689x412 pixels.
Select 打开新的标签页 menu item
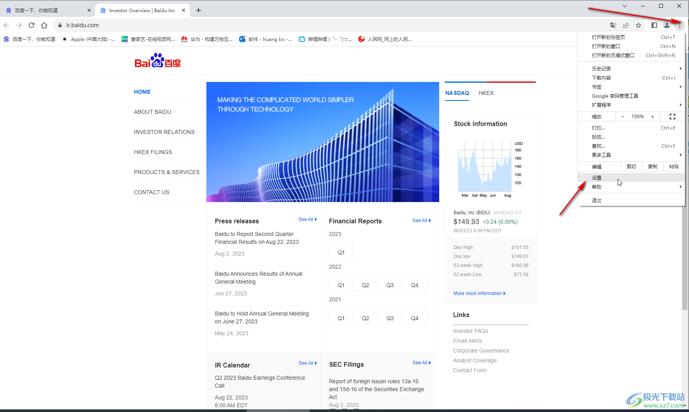pyautogui.click(x=631, y=37)
